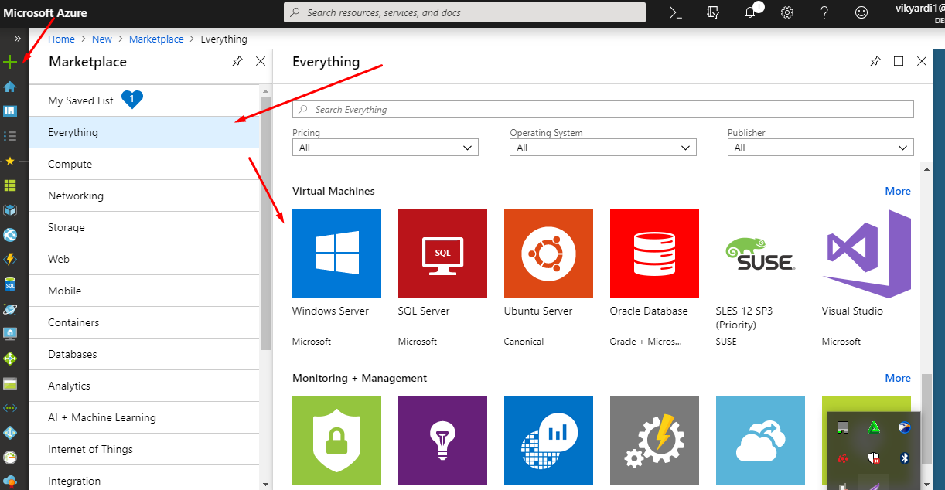The image size is (945, 490).
Task: Open Storage accounts icon in sidebar
Action: click(x=10, y=383)
